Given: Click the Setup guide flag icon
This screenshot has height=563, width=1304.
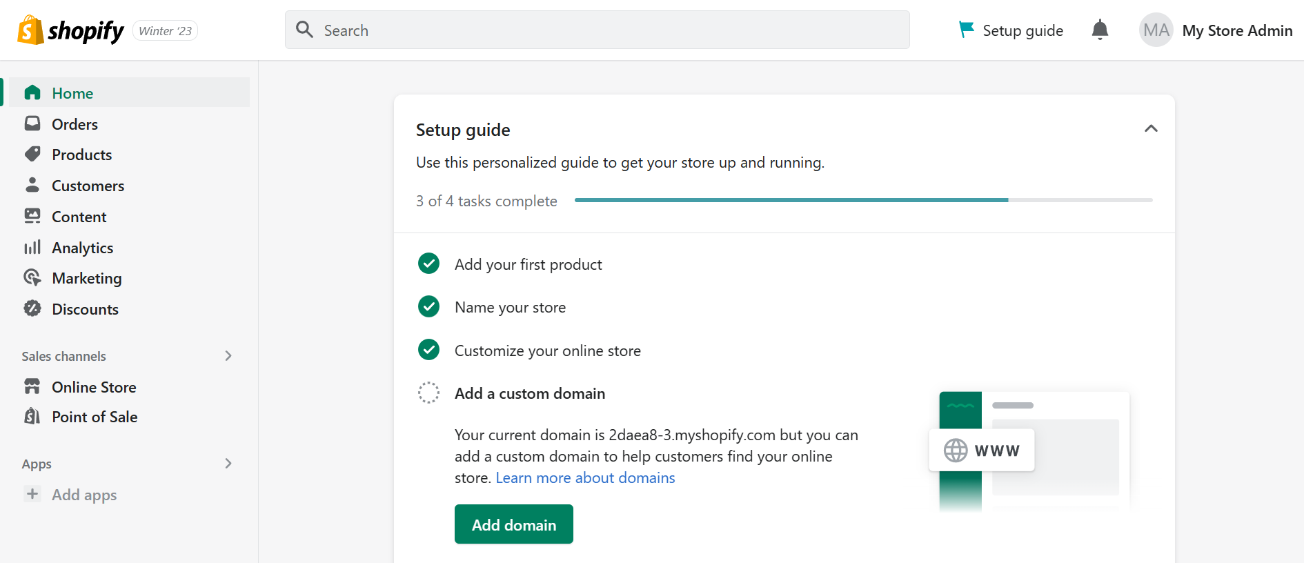Looking at the screenshot, I should pyautogui.click(x=967, y=30).
